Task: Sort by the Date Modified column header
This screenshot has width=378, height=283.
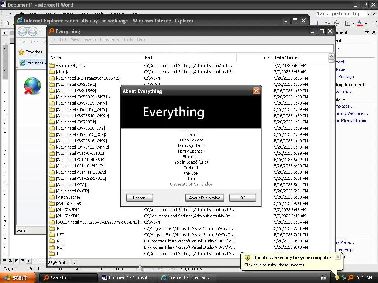Action: (x=300, y=57)
